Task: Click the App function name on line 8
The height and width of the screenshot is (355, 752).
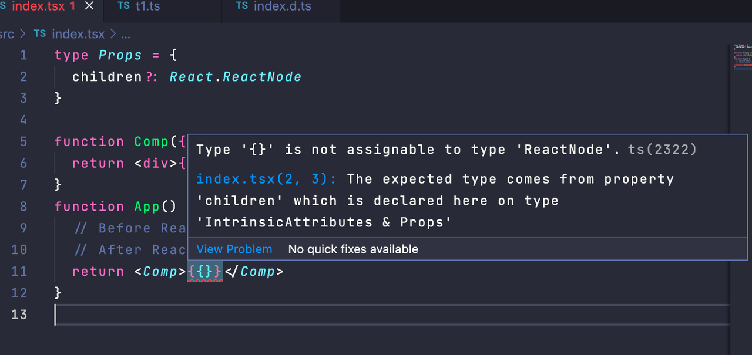Action: (x=147, y=207)
